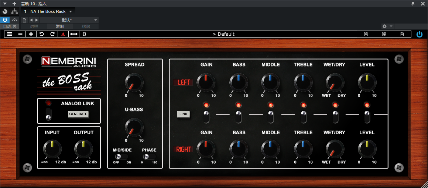The image size is (428, 188).
Task: Flip the TREBLE link switch
Action: point(303,117)
